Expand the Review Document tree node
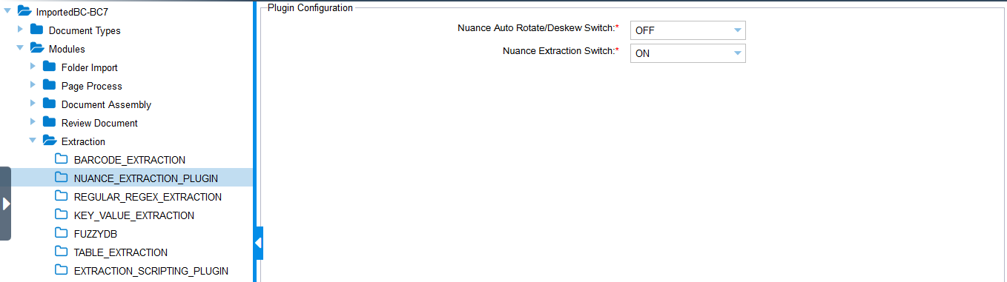Screen dimensions: 1007x282 tap(33, 122)
